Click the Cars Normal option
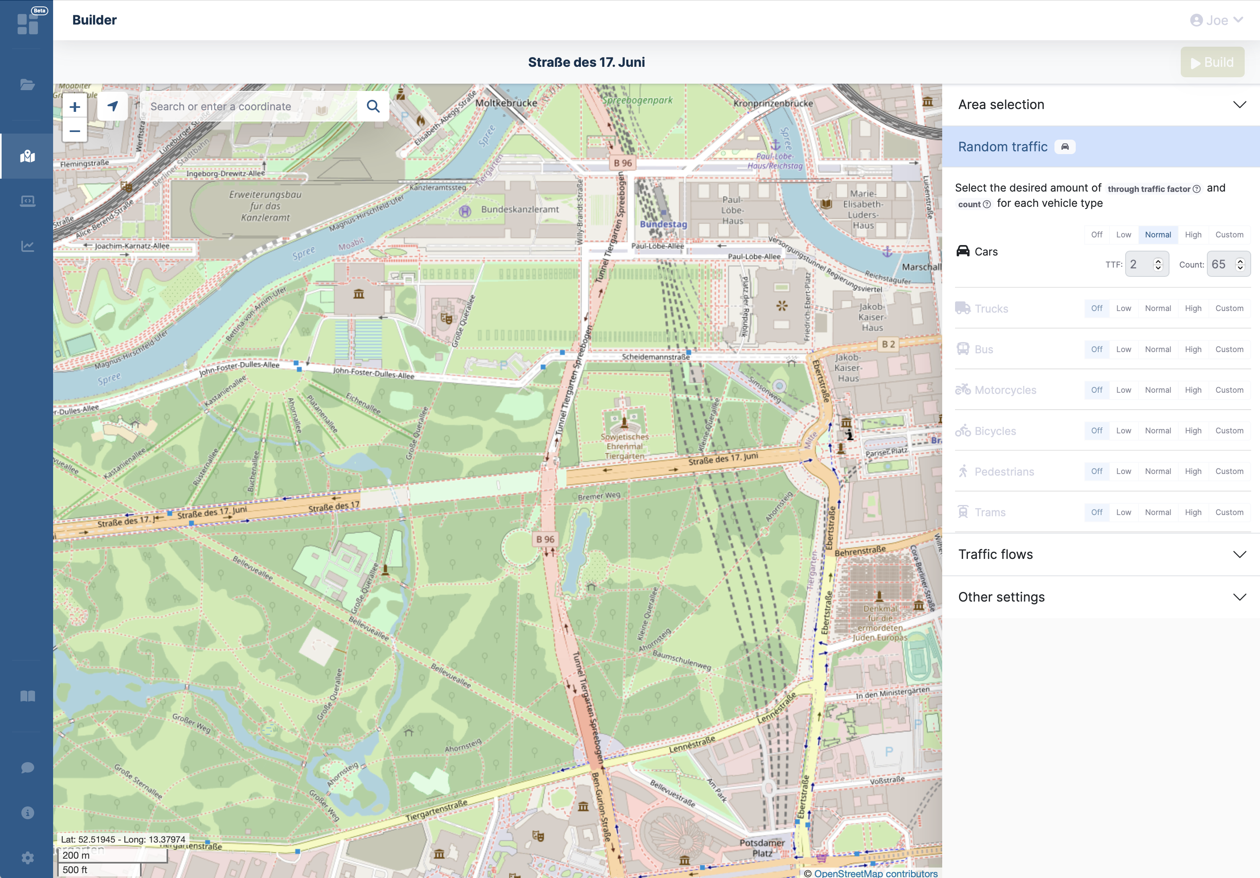Screen dimensions: 1260x878 tap(1158, 234)
